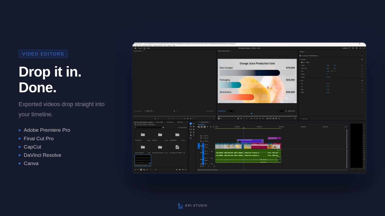This screenshot has height=216, width=385.
Task: Open the timeline settings wrench icon
Action: (211, 127)
